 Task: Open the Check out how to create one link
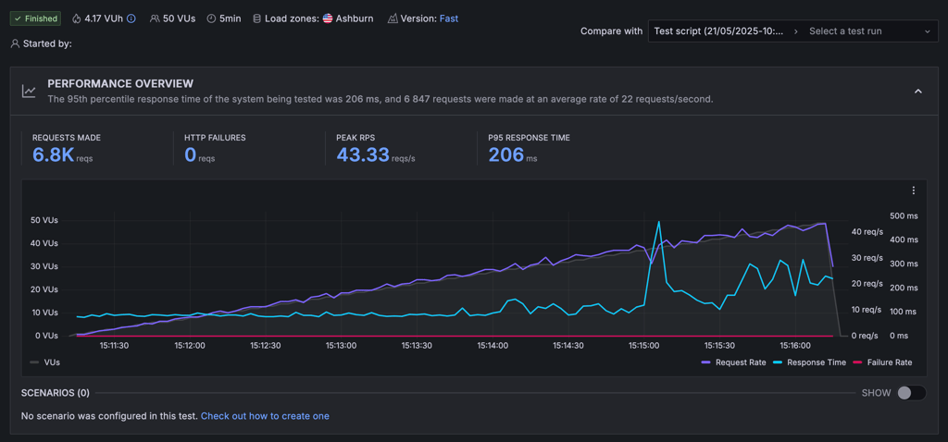265,416
